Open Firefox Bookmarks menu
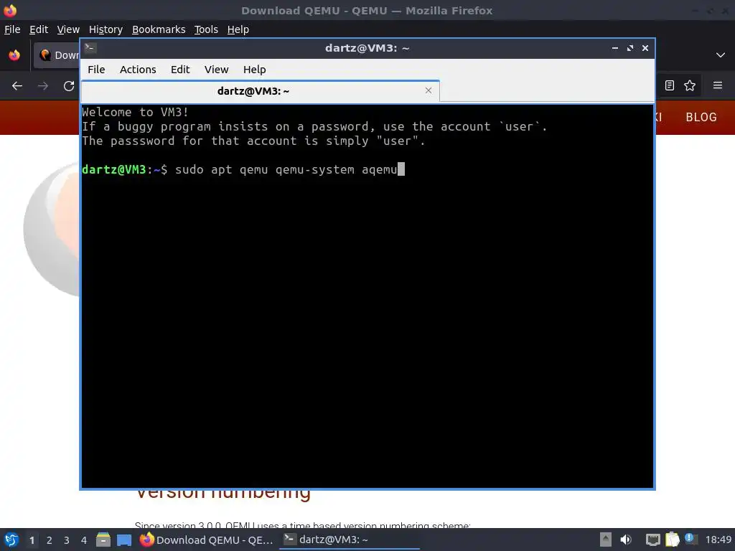This screenshot has width=735, height=551. [x=159, y=29]
